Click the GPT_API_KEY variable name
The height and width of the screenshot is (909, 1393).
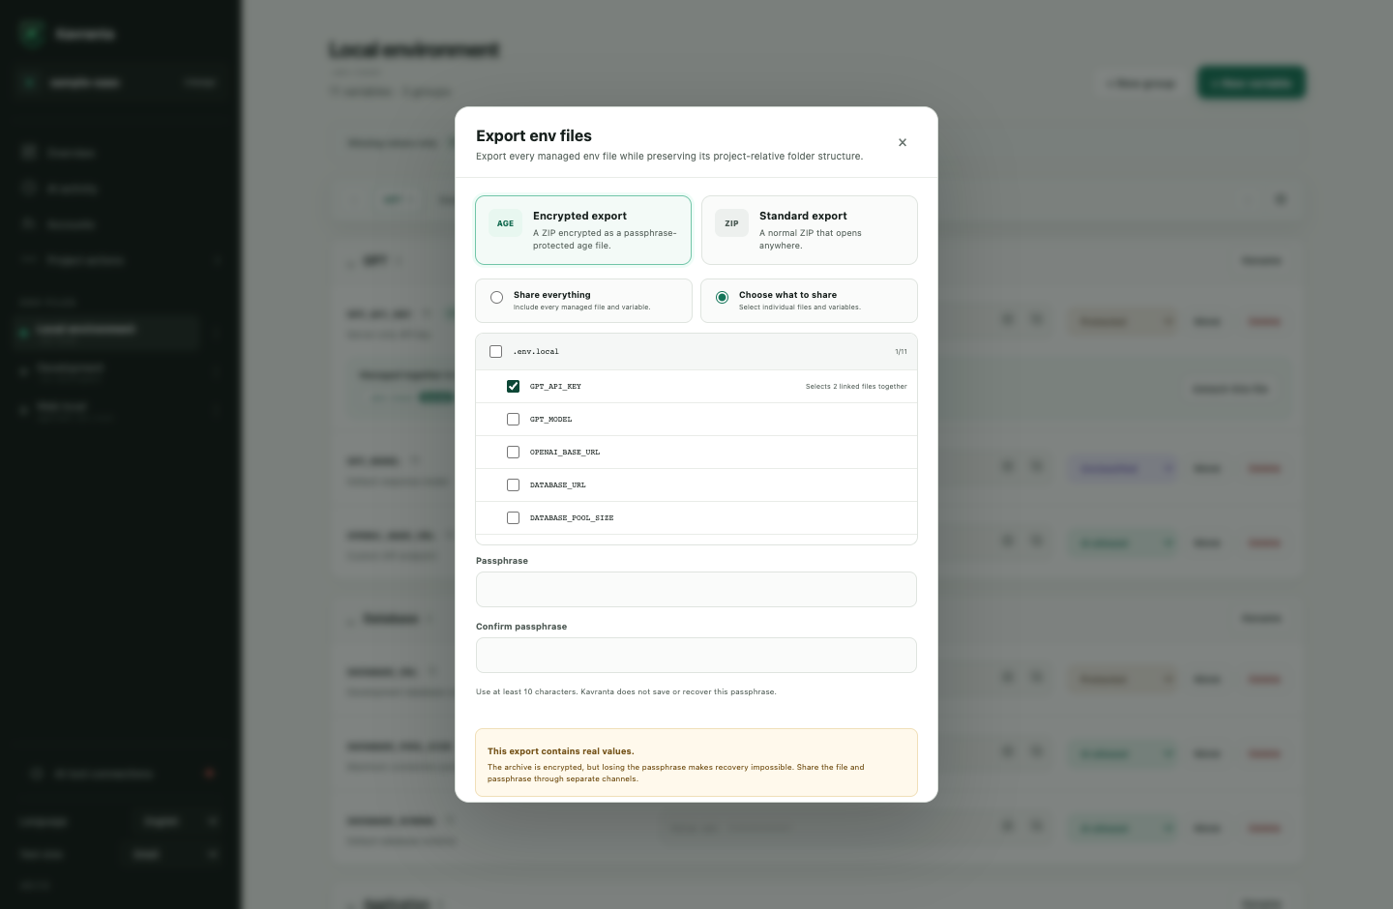[x=555, y=387]
